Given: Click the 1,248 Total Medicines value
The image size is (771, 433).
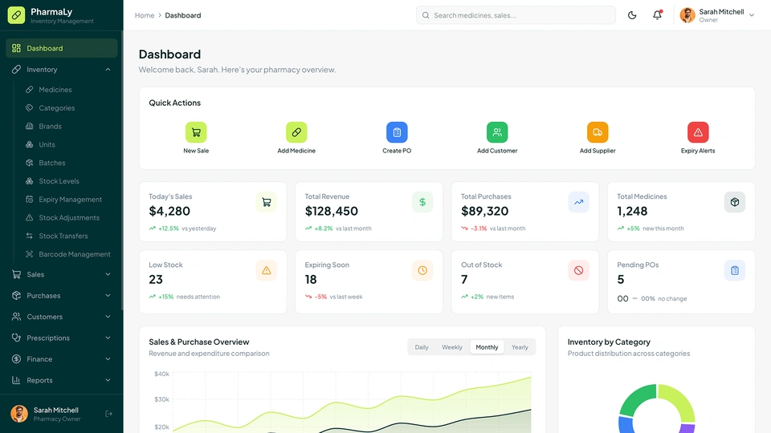Looking at the screenshot, I should (x=632, y=211).
